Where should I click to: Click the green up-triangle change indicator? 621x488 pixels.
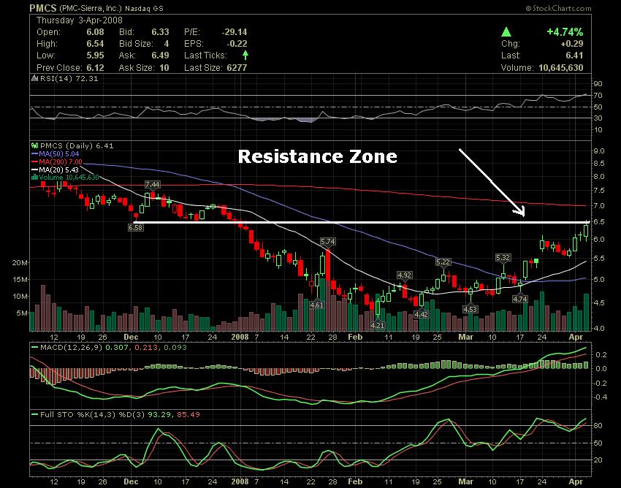point(506,31)
